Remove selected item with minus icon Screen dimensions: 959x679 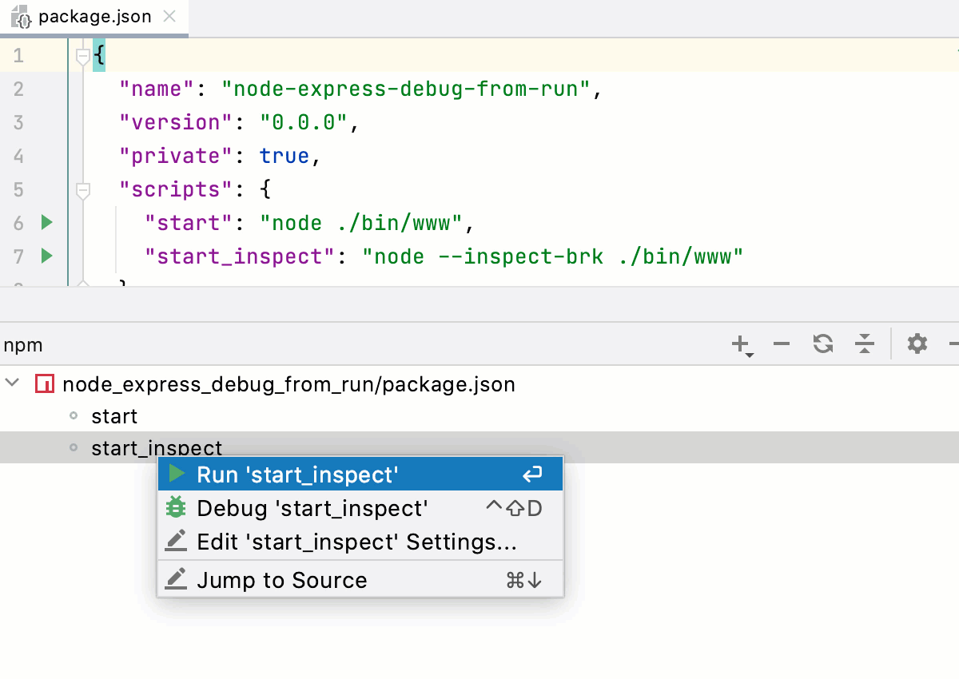[x=781, y=344]
